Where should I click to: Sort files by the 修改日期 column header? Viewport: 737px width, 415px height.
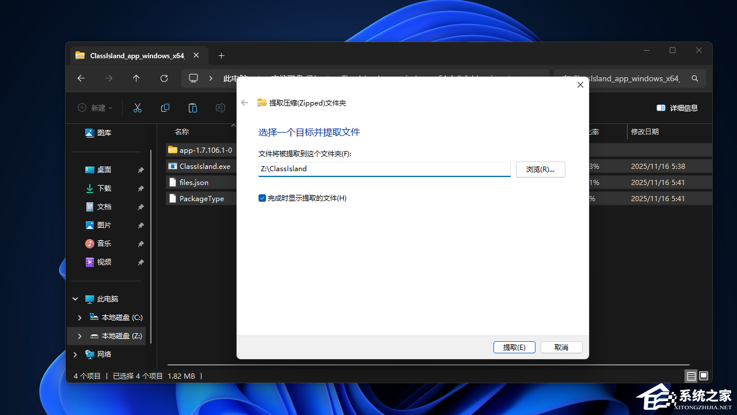click(x=645, y=132)
